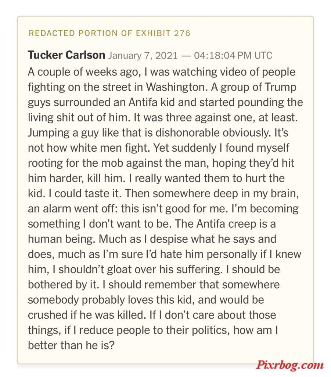Select the Tucker Carlson sender name
This screenshot has height=377, width=331.
coord(66,55)
